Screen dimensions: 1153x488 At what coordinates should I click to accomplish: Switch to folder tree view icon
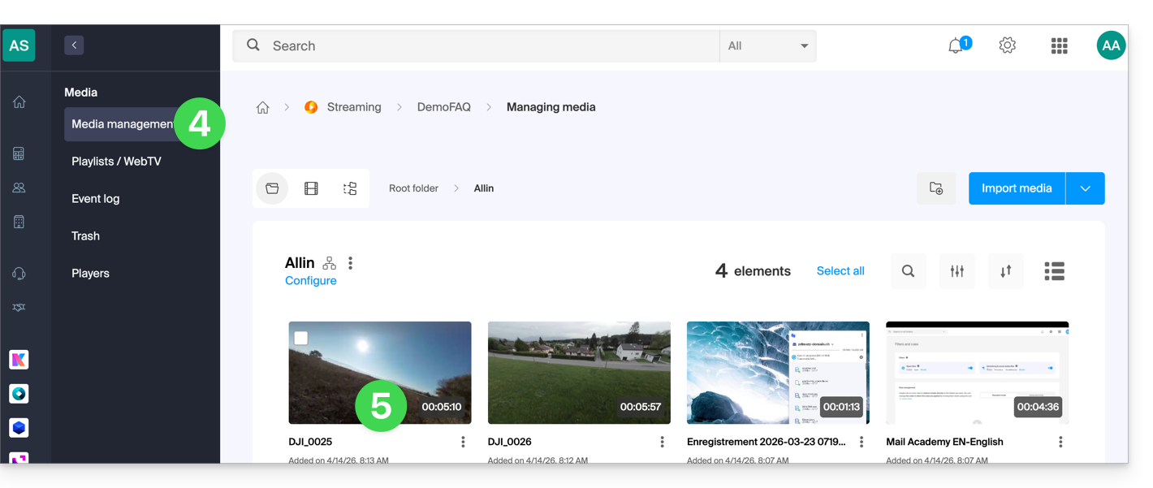tap(350, 188)
